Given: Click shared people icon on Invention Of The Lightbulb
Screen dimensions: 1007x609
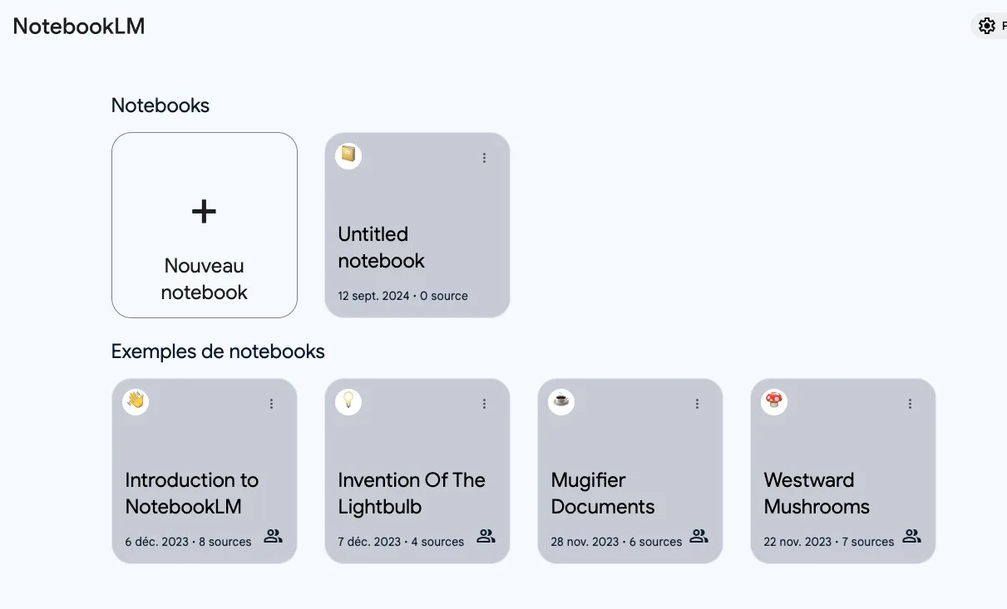Looking at the screenshot, I should (486, 537).
